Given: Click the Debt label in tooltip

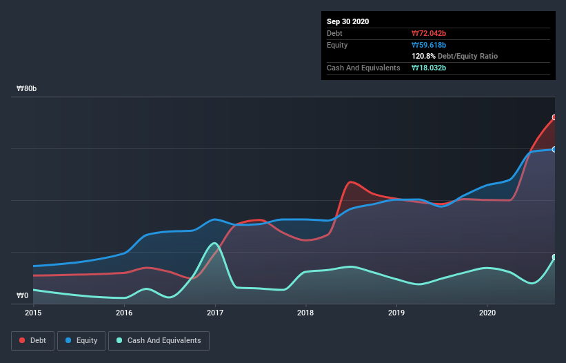Looking at the screenshot, I should pos(334,34).
